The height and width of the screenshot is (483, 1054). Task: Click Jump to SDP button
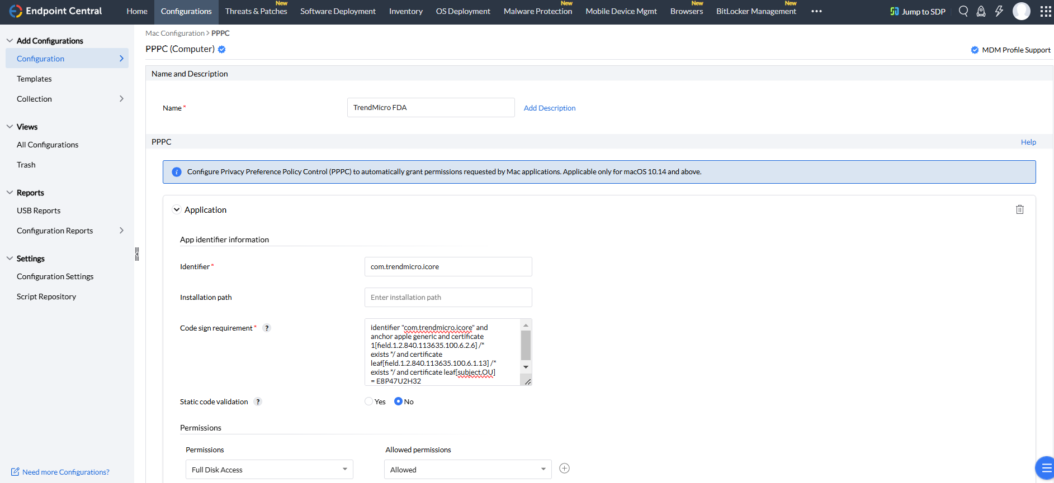[x=918, y=11]
